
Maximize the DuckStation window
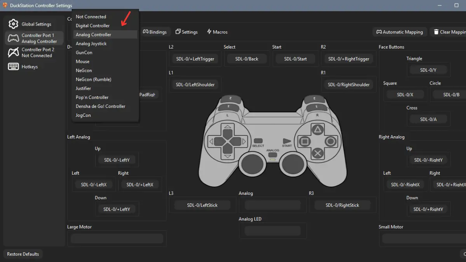[x=457, y=5]
